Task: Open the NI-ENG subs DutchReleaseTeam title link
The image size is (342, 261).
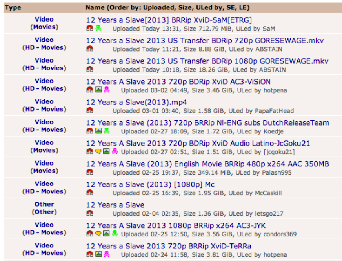Action: pyautogui.click(x=208, y=123)
